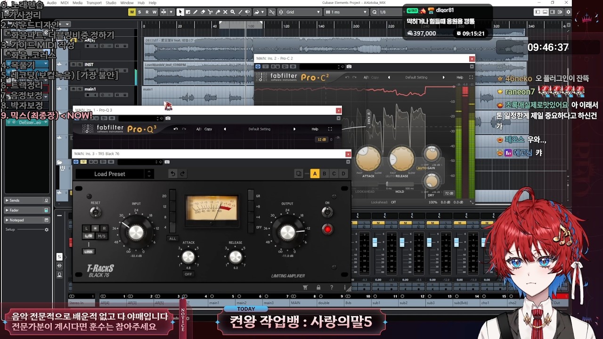Click the INPUT knob on Black 76

(136, 232)
